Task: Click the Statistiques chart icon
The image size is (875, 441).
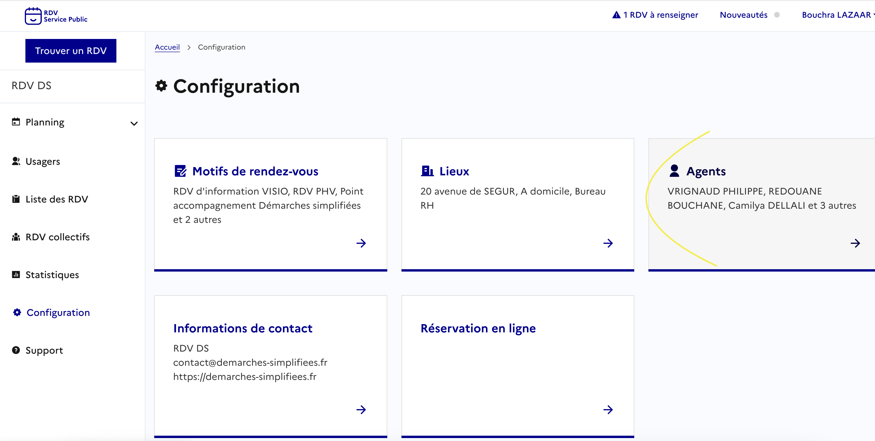Action: coord(16,275)
